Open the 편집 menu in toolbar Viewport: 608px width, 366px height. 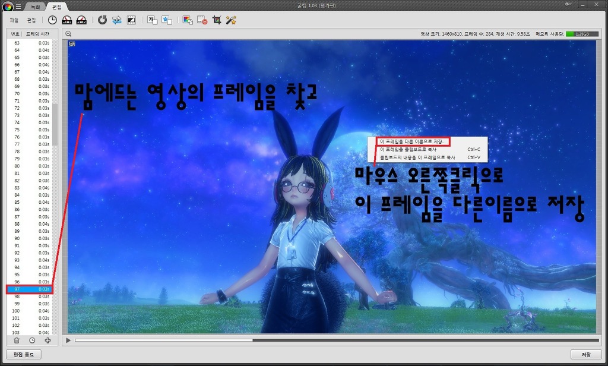tap(31, 20)
